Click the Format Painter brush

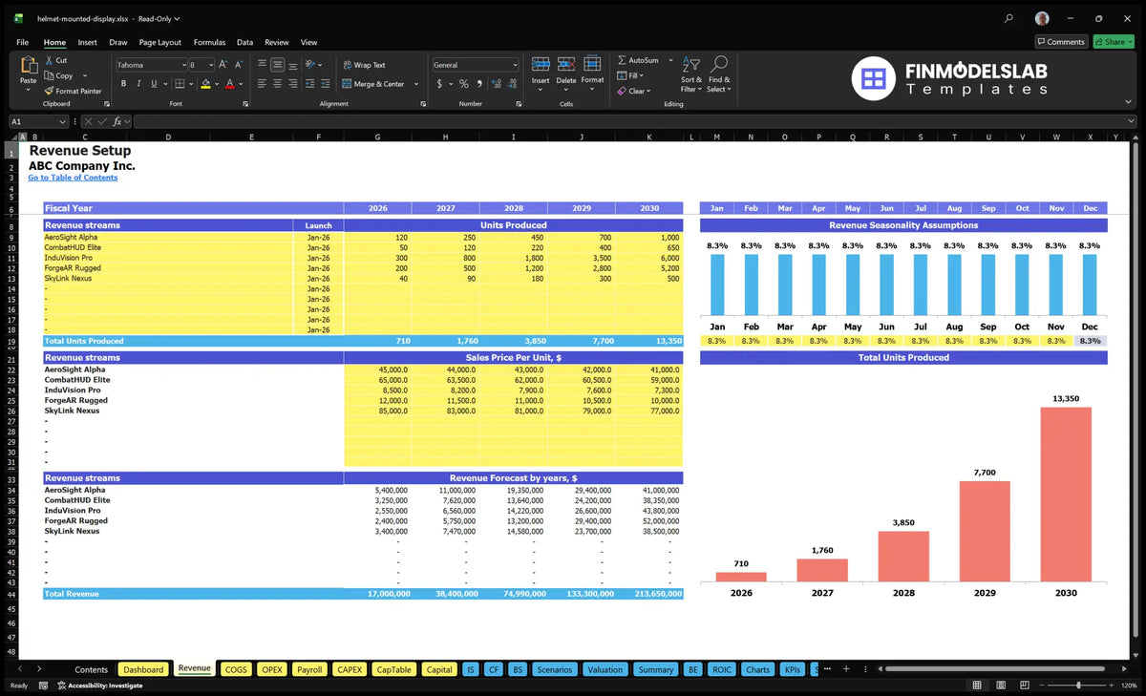[50, 91]
